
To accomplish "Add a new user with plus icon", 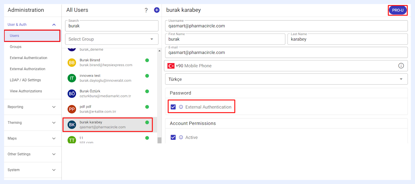I will 157,10.
